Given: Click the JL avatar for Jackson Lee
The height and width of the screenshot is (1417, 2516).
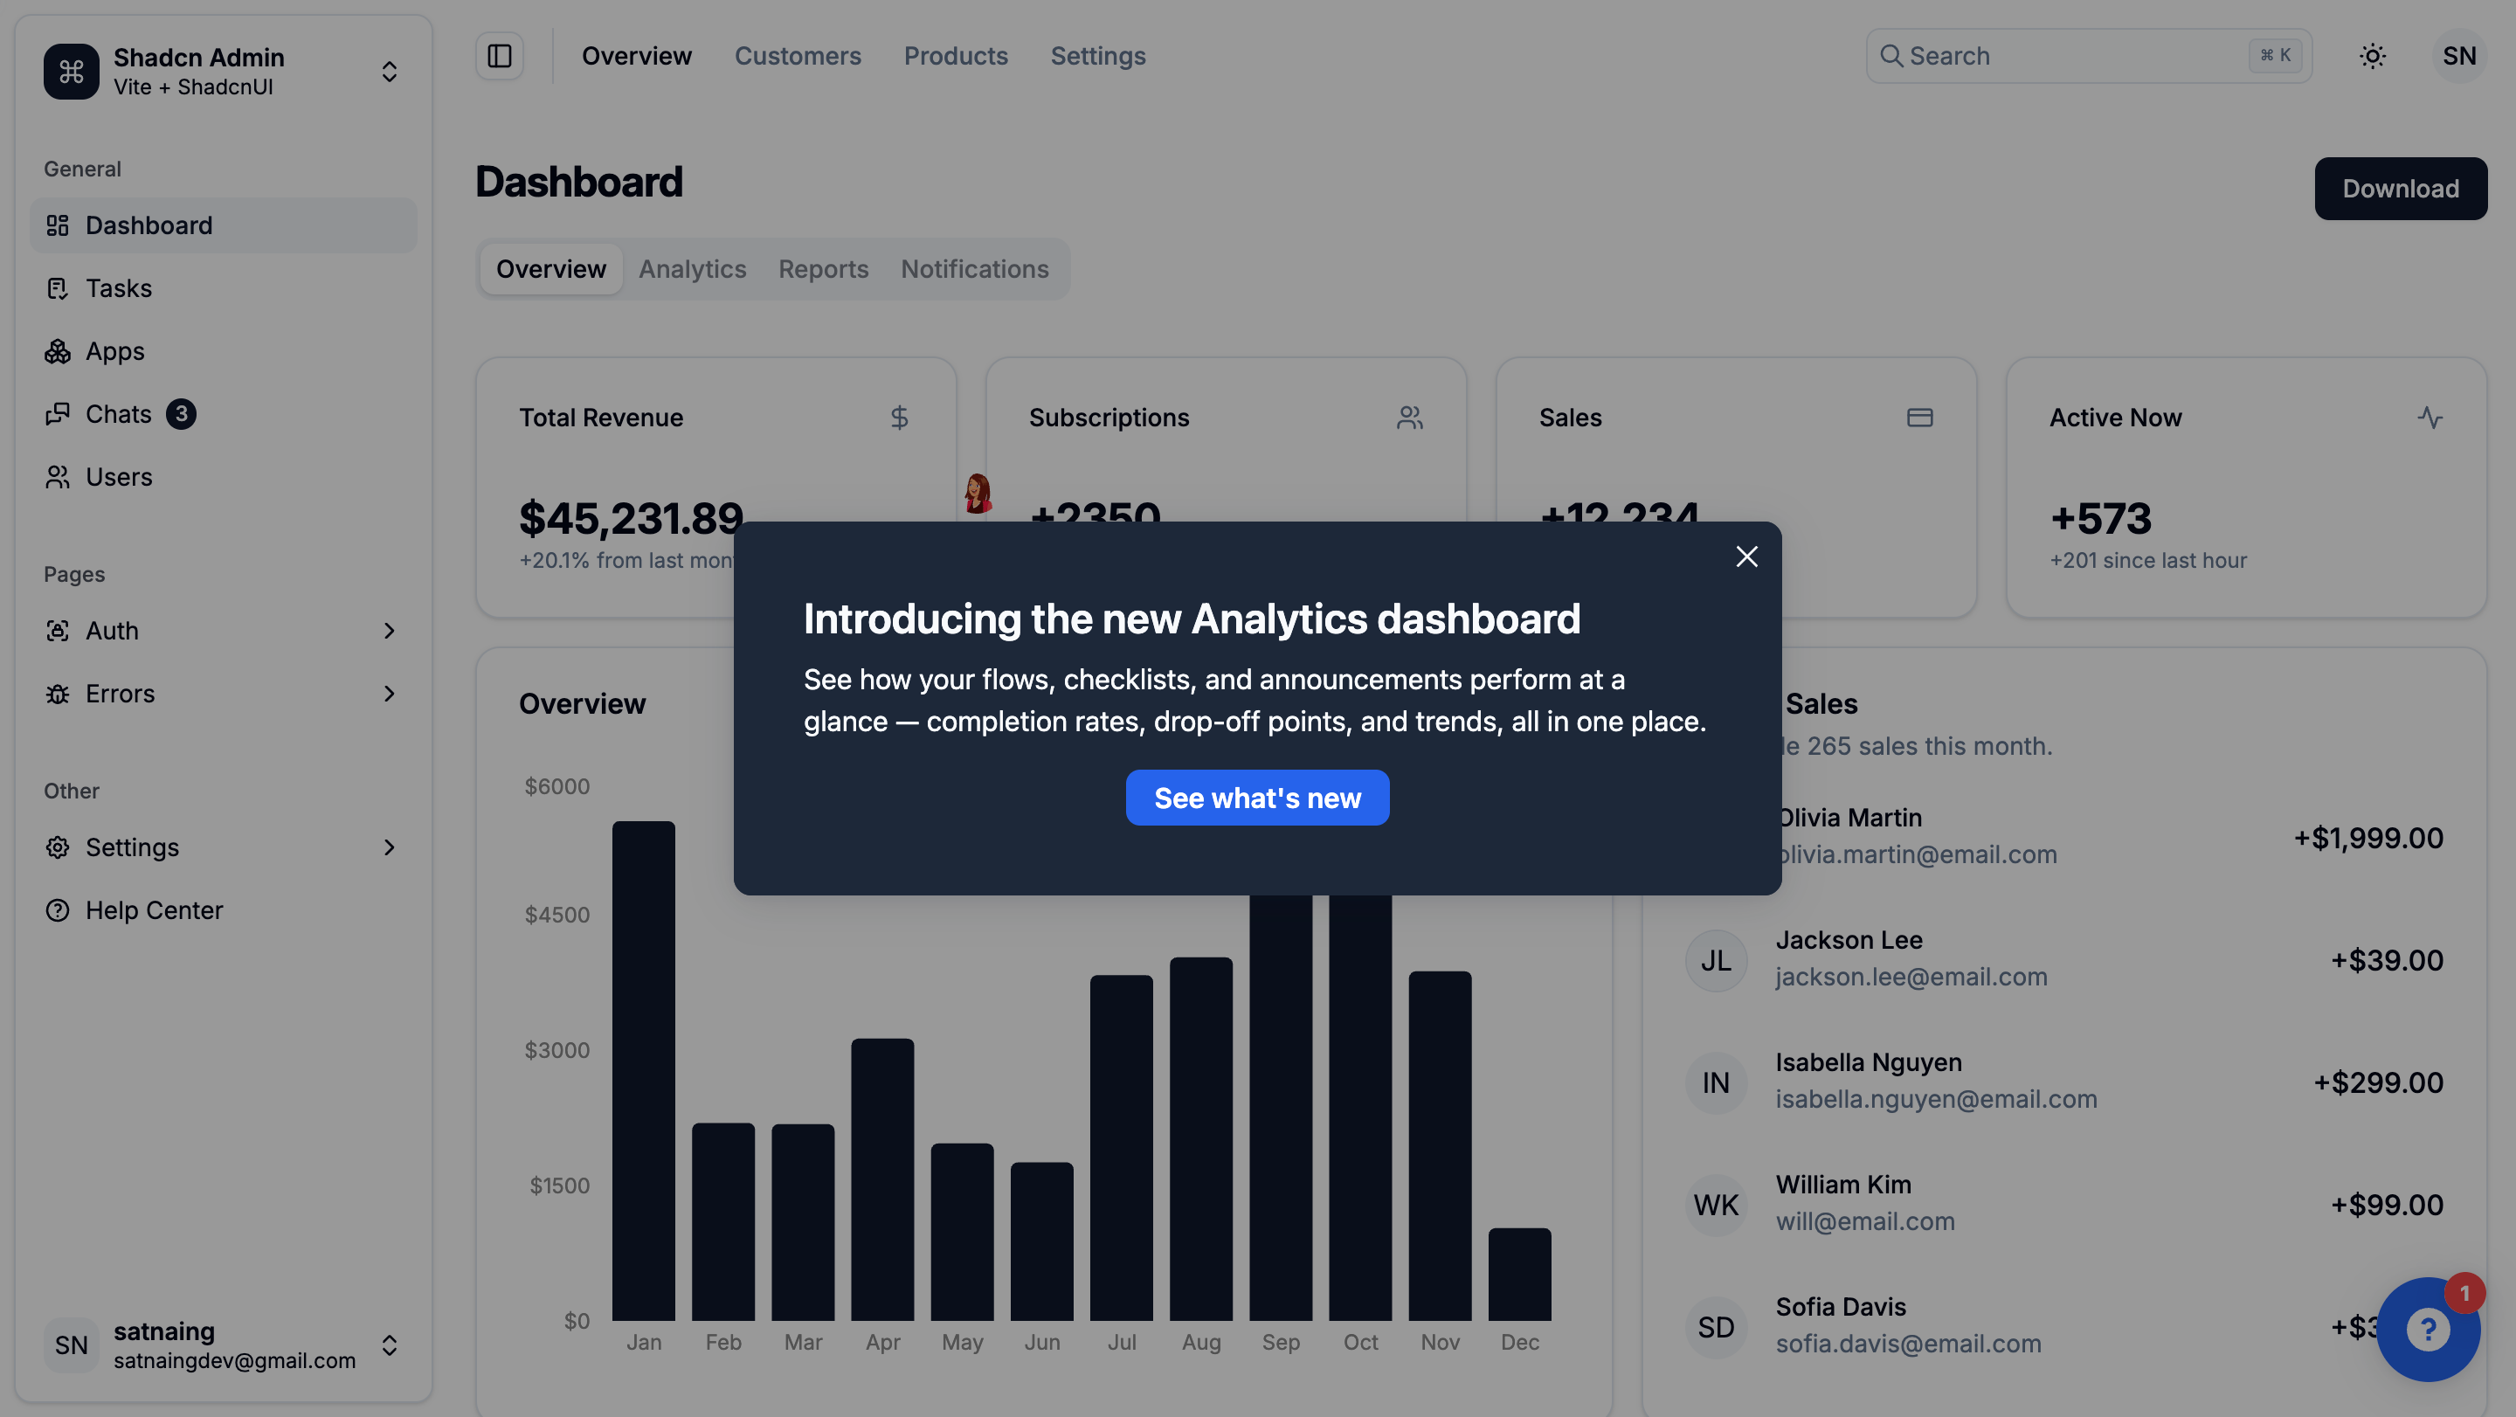Looking at the screenshot, I should click(x=1715, y=961).
